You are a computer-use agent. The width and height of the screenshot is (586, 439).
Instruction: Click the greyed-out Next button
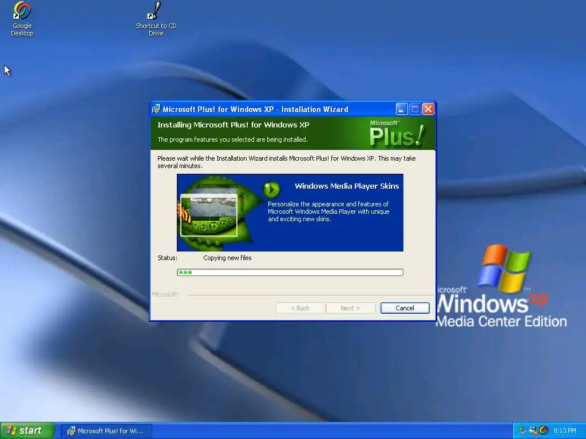click(x=350, y=308)
